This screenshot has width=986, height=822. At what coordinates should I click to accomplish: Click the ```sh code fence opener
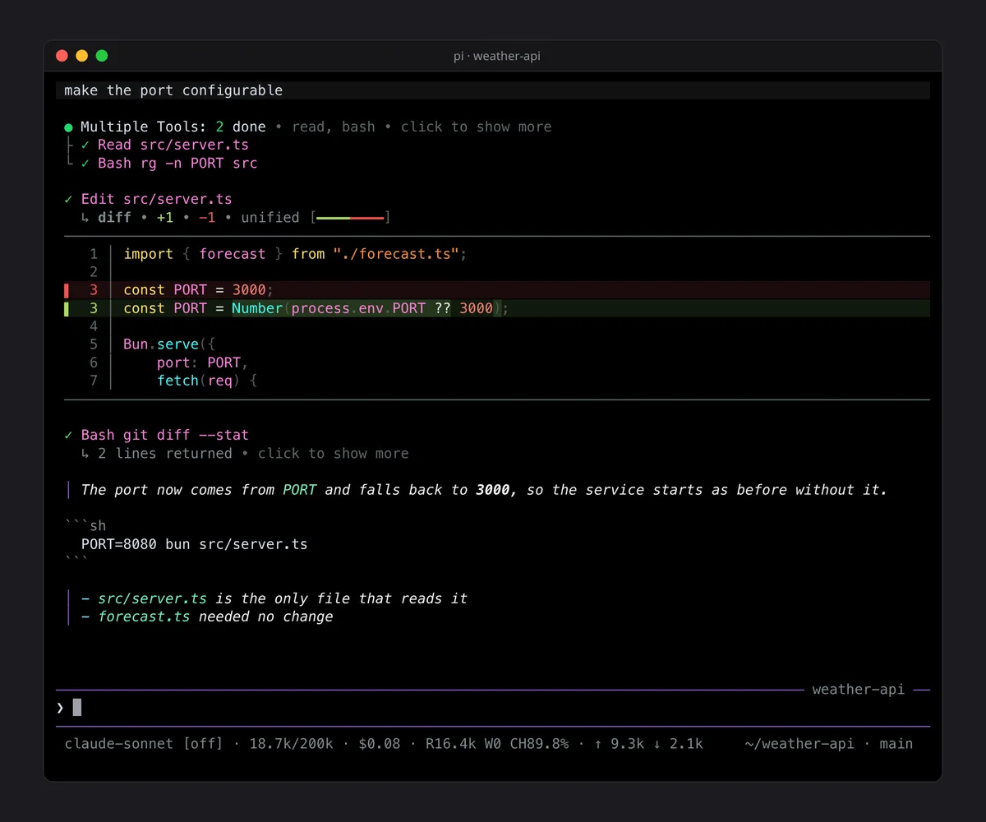(85, 526)
